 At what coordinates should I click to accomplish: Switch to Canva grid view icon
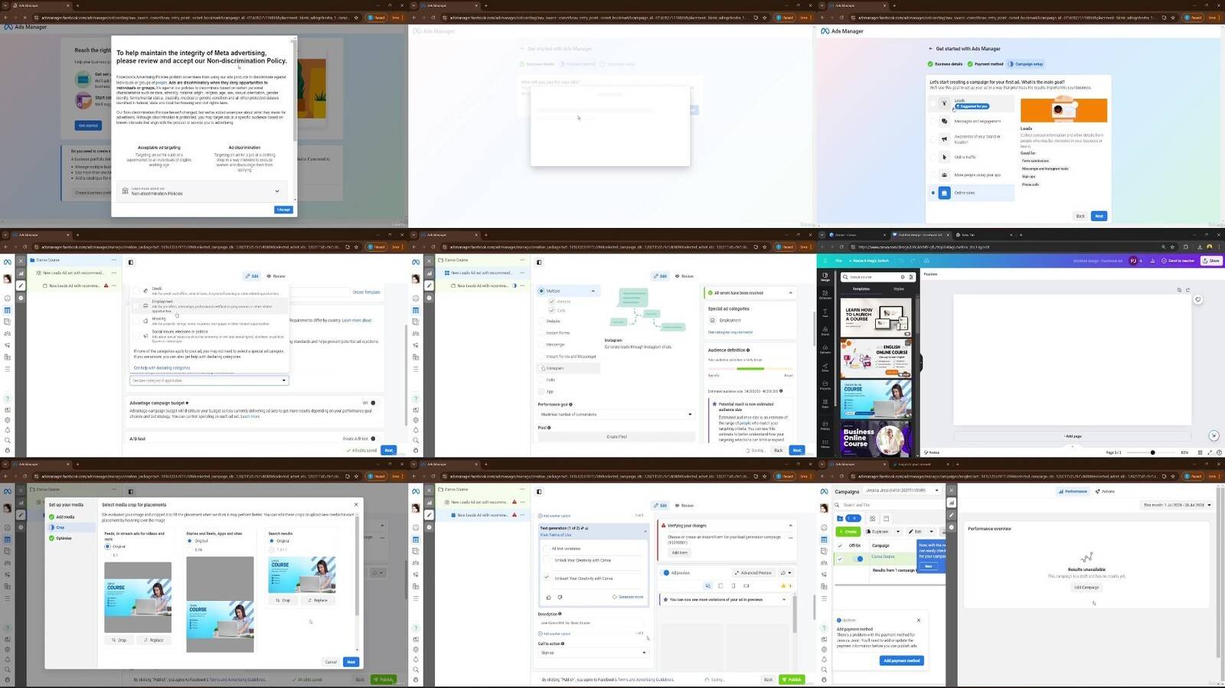(x=1198, y=452)
